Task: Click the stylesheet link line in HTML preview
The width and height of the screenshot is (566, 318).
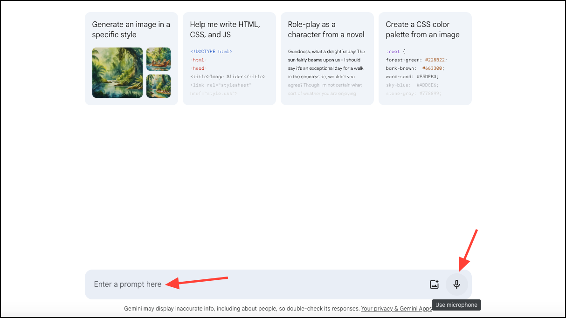Action: [x=221, y=85]
